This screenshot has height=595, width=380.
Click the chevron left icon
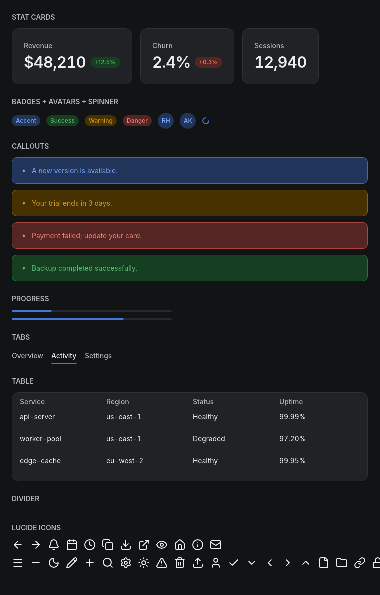pos(270,563)
